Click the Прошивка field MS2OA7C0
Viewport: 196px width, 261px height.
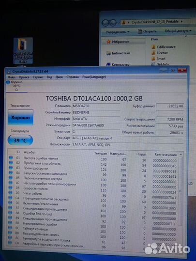click(x=96, y=106)
